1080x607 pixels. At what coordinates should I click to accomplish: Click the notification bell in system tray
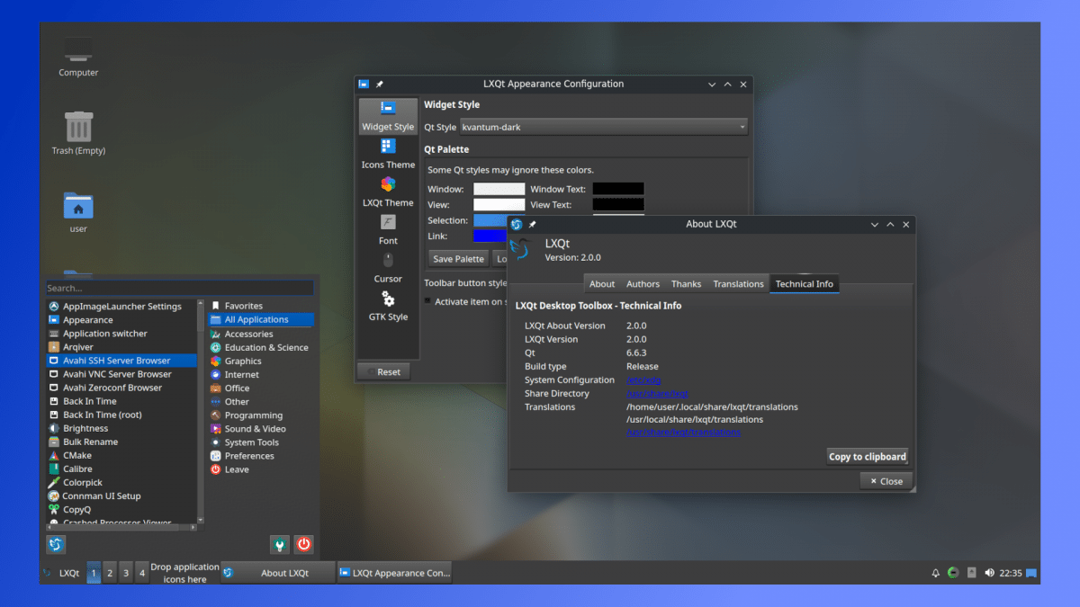pos(936,573)
